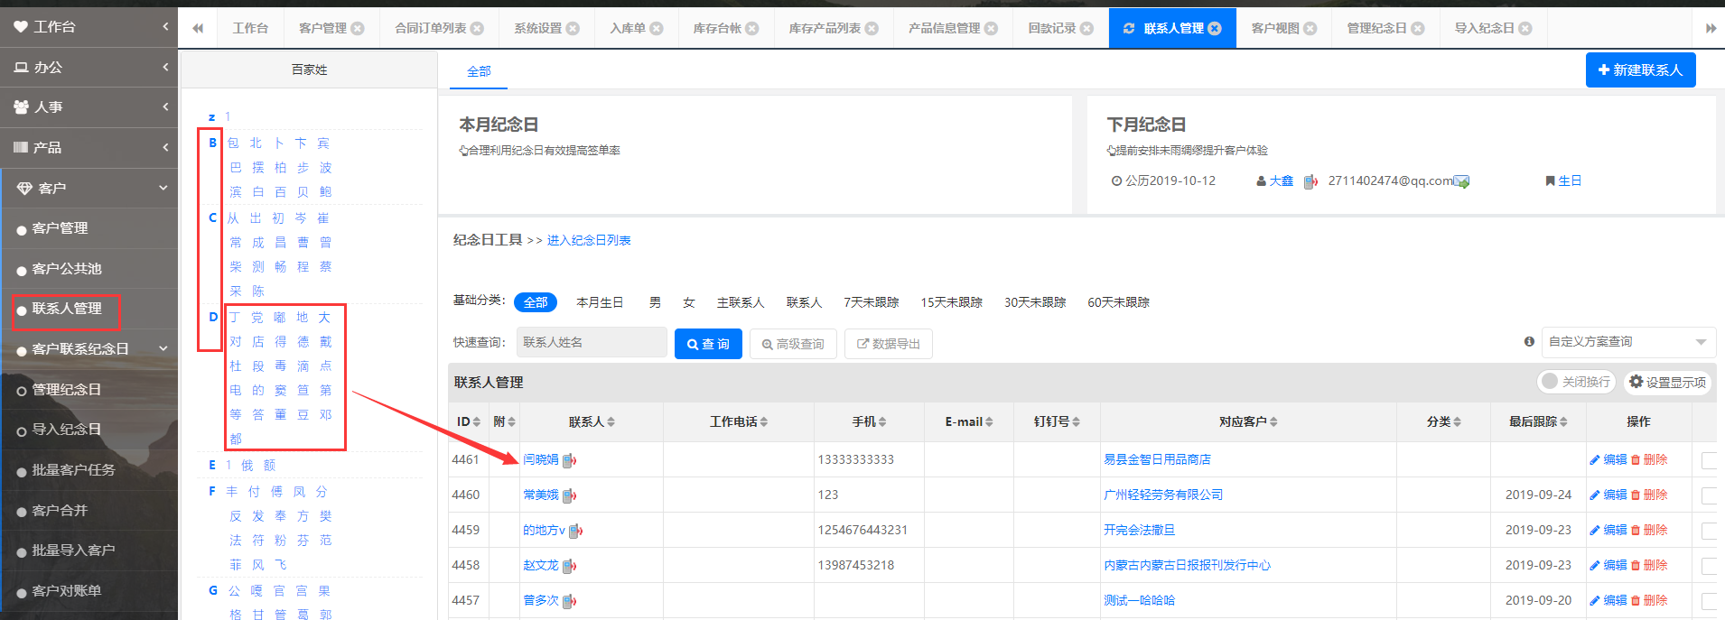Close the 客户管理 tab via its x icon

pyautogui.click(x=358, y=28)
